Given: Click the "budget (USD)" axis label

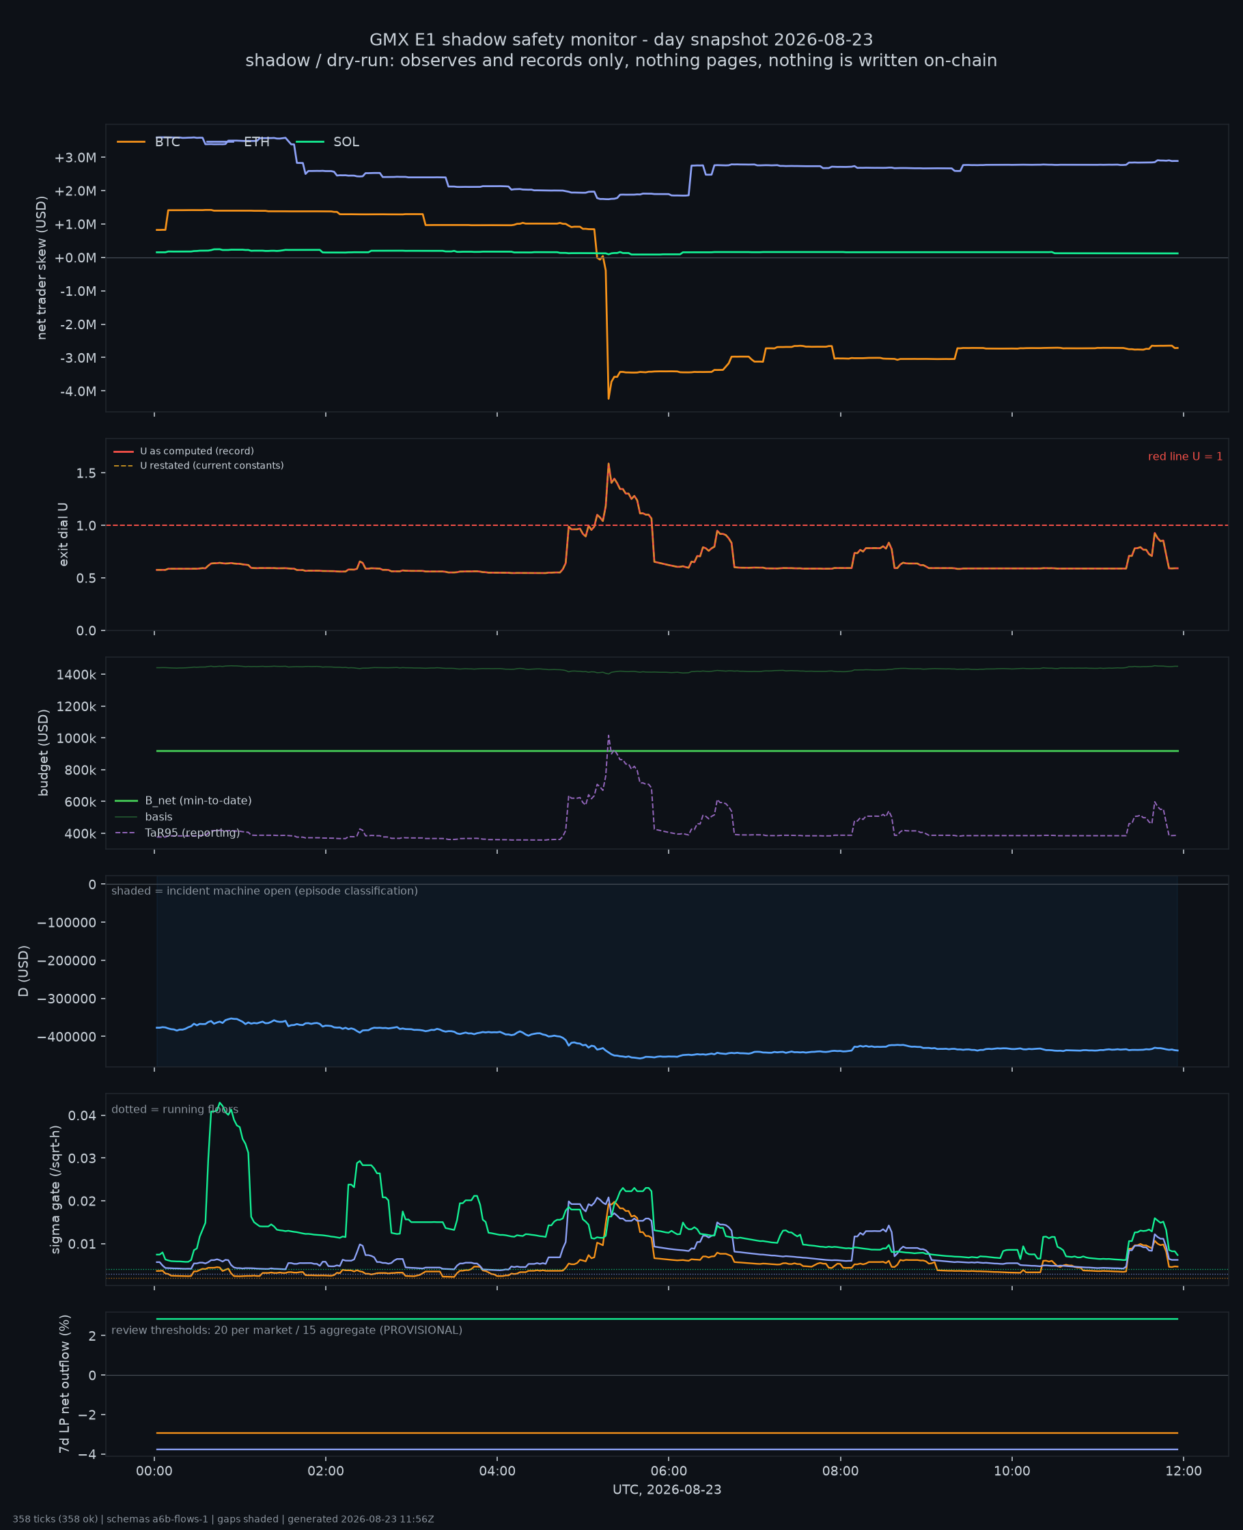Looking at the screenshot, I should [44, 753].
